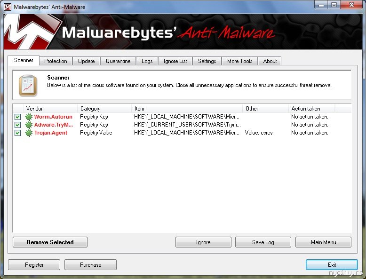Open the Settings tab
This screenshot has width=366, height=279.
207,61
